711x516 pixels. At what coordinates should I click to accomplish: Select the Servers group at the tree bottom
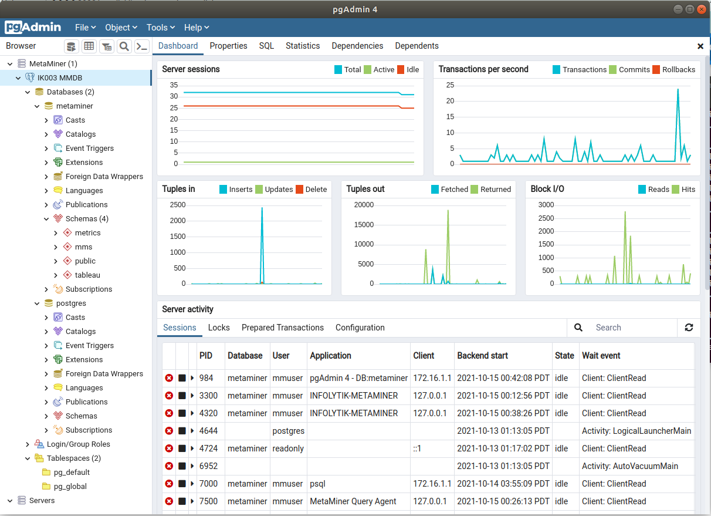pyautogui.click(x=42, y=501)
